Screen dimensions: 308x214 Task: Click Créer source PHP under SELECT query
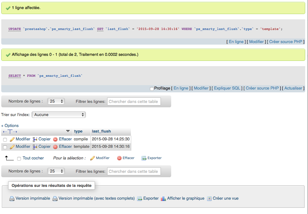(262, 88)
